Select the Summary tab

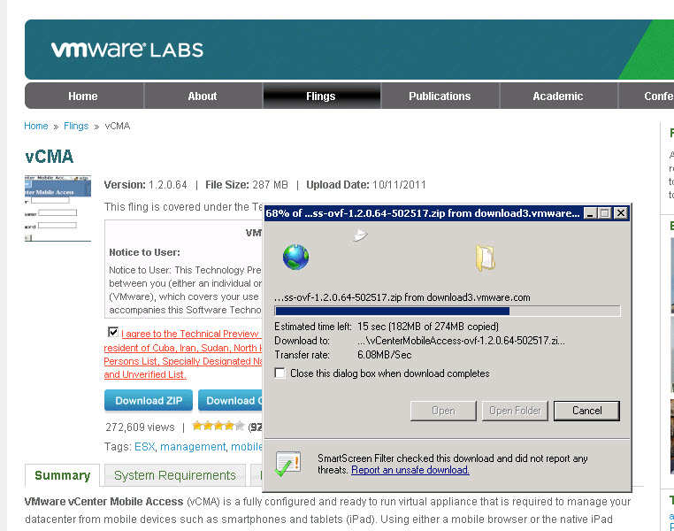(x=62, y=475)
